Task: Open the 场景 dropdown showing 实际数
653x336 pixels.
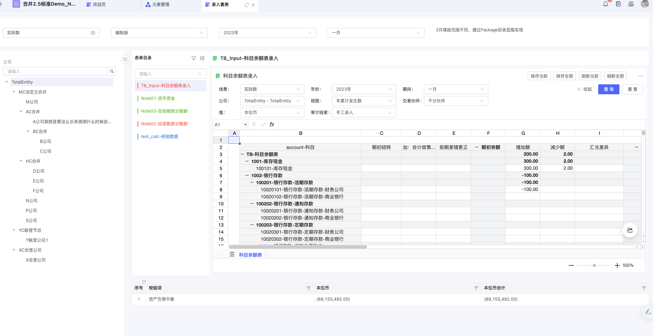Action: tap(272, 89)
